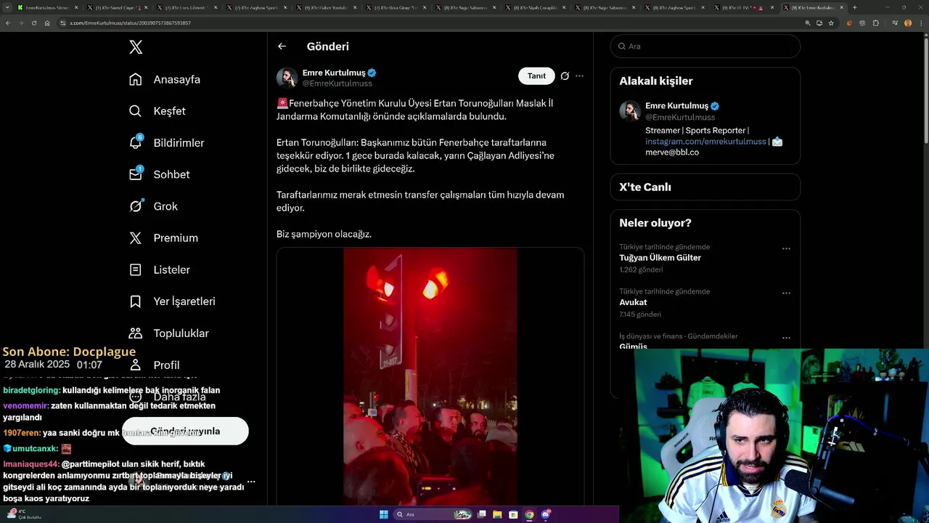The width and height of the screenshot is (929, 523).
Task: Open browser home button
Action: coord(47,23)
